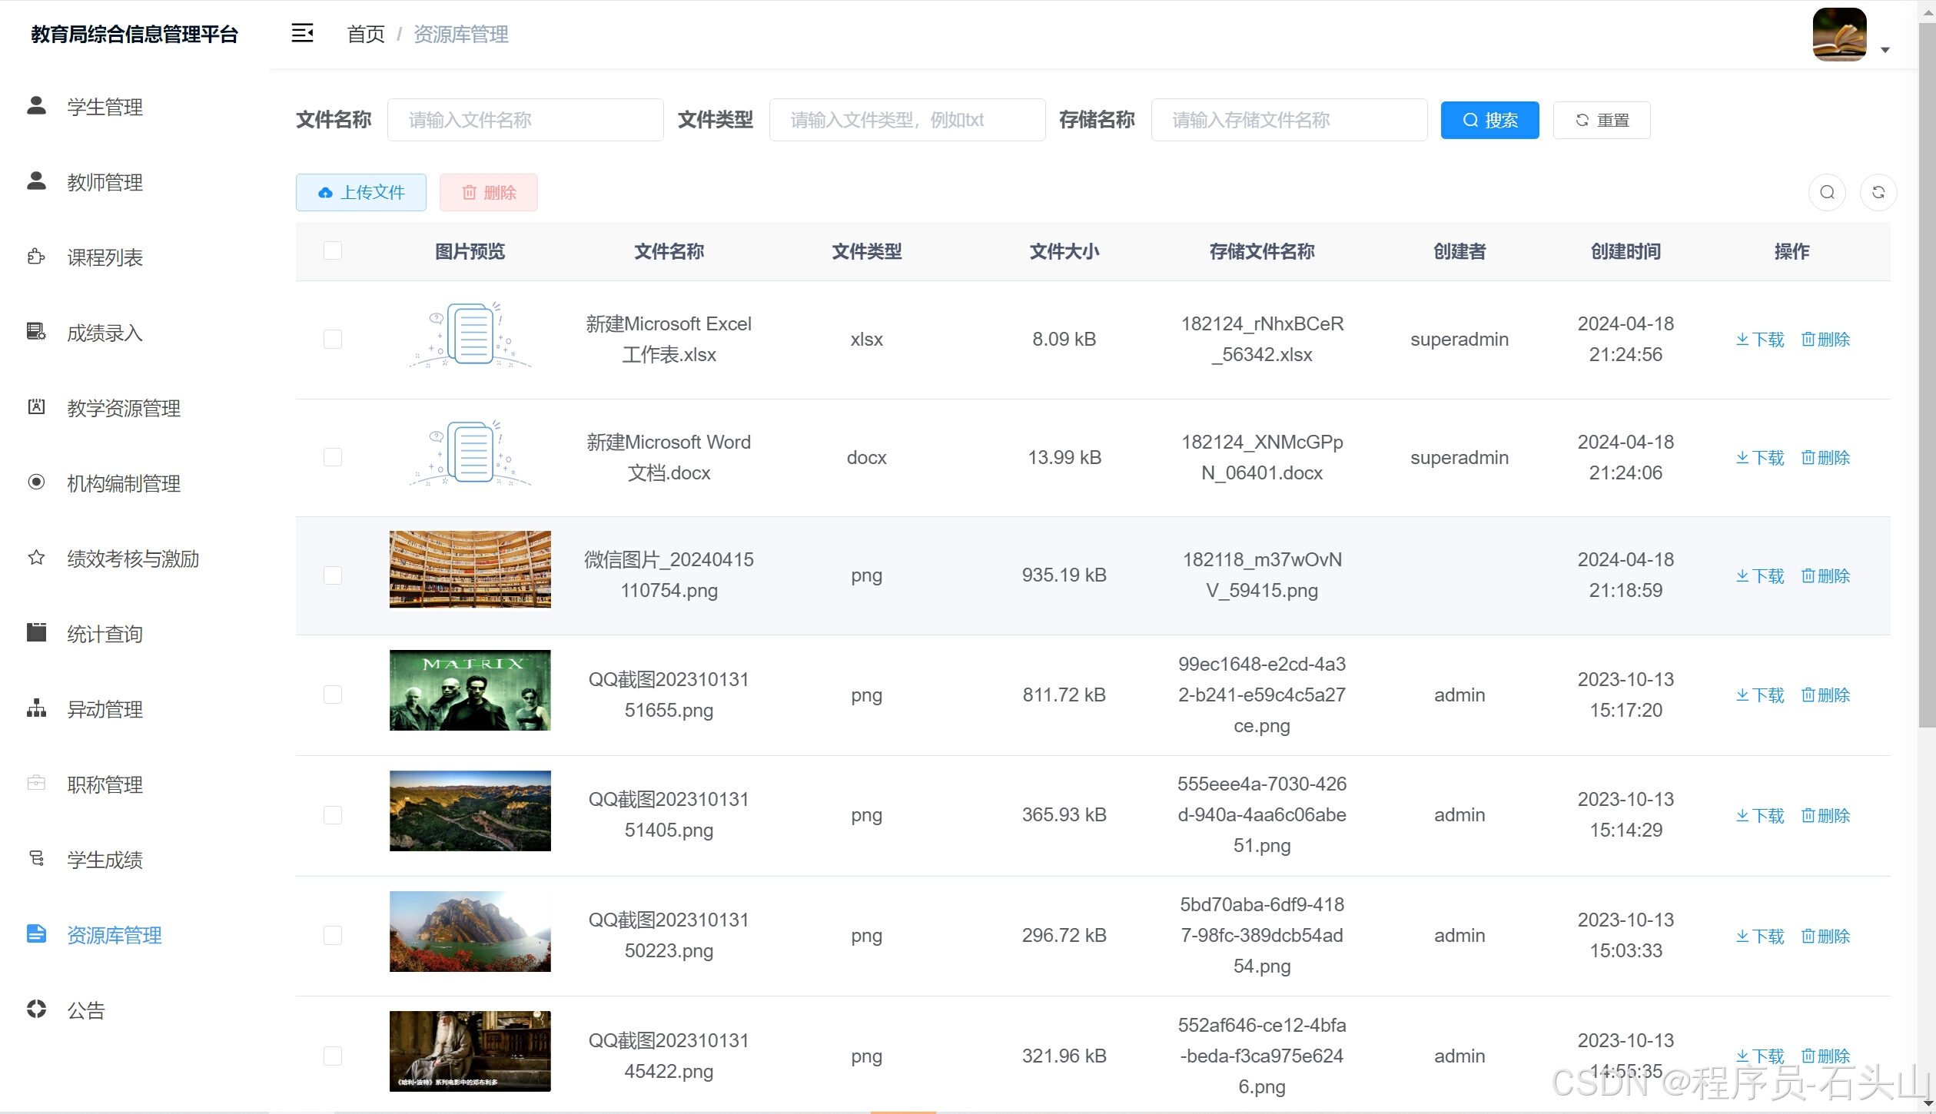Click the 935.19 kB size cell
This screenshot has height=1114, width=1936.
click(x=1064, y=575)
